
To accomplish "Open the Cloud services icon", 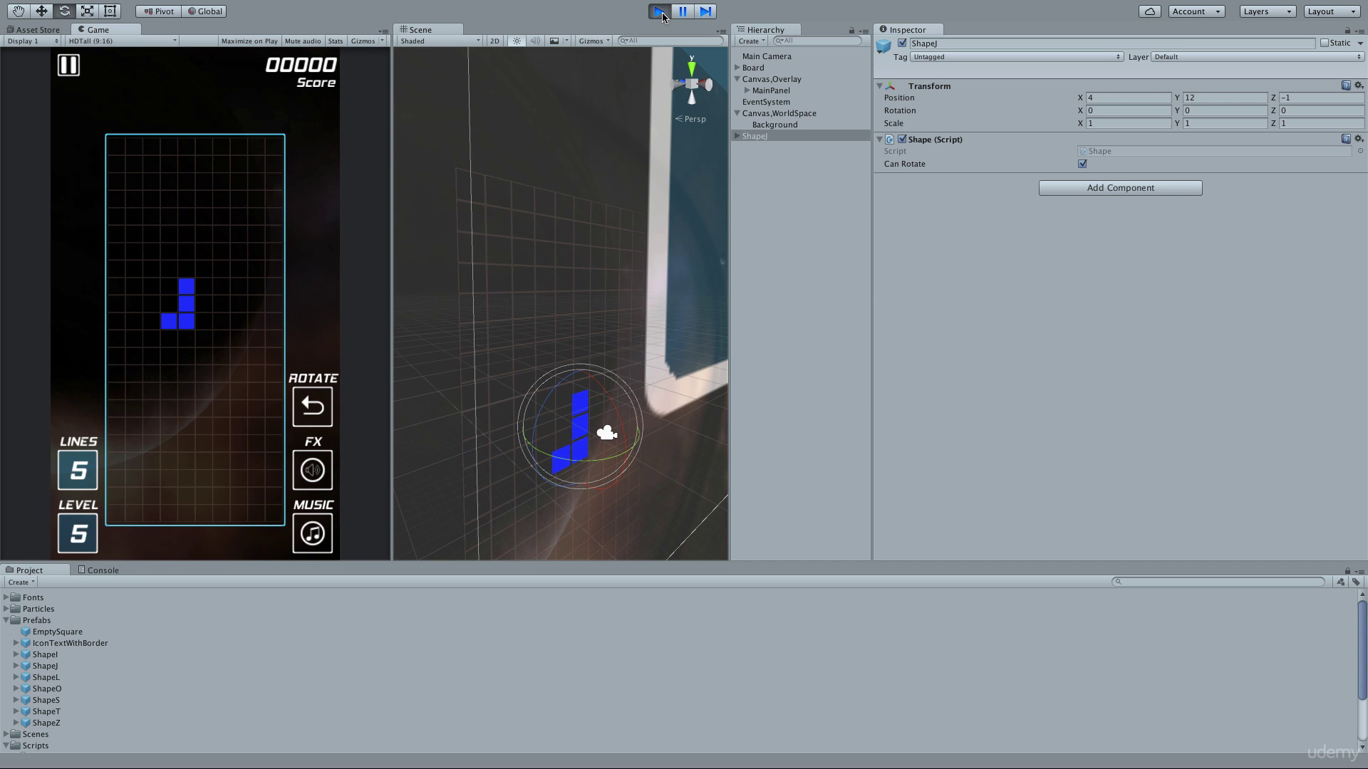I will [x=1149, y=11].
